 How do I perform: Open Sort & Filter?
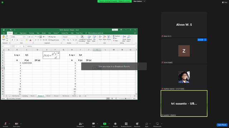point(124,39)
